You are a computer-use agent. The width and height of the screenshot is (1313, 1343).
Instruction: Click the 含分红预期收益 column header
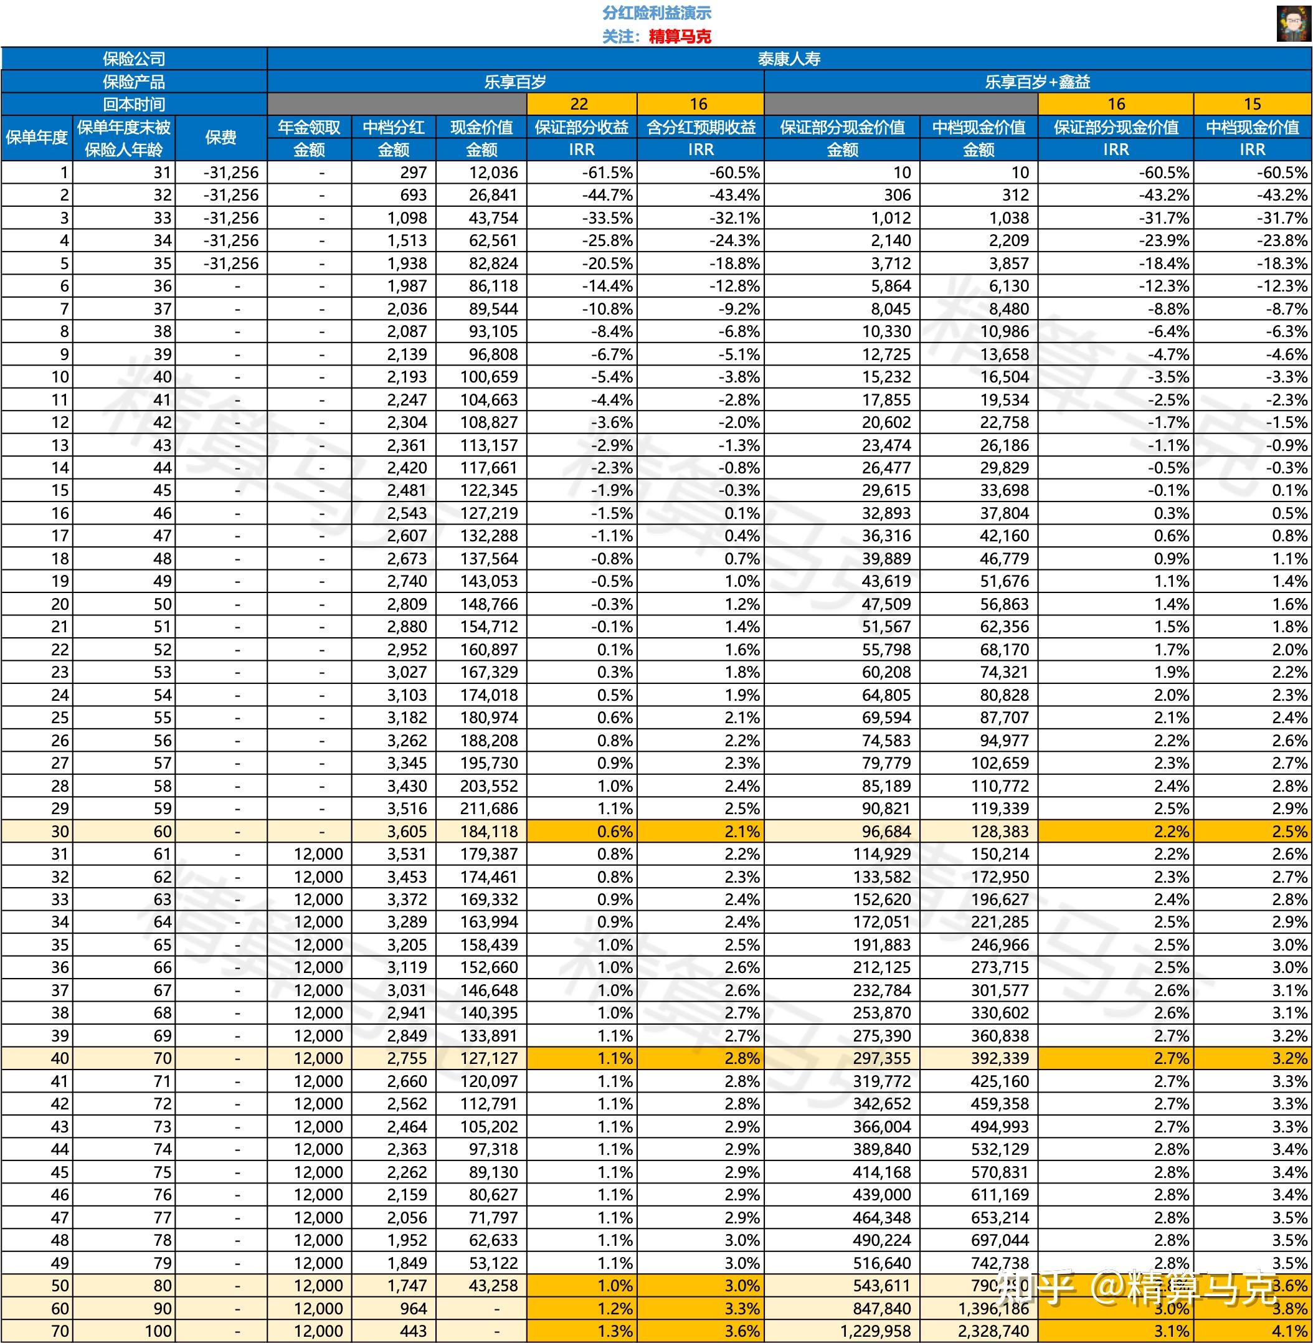pos(701,127)
